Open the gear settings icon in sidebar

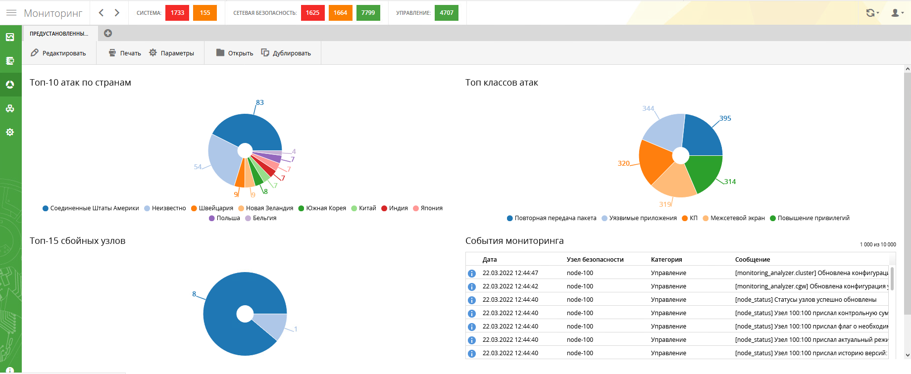[x=10, y=132]
